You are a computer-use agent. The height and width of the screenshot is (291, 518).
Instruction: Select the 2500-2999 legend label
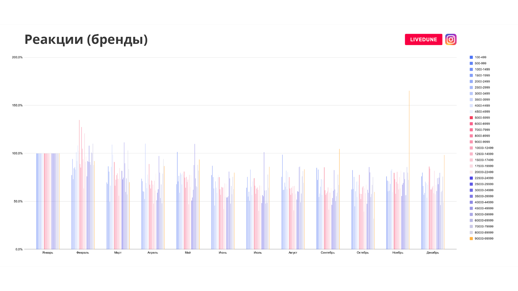[482, 88]
